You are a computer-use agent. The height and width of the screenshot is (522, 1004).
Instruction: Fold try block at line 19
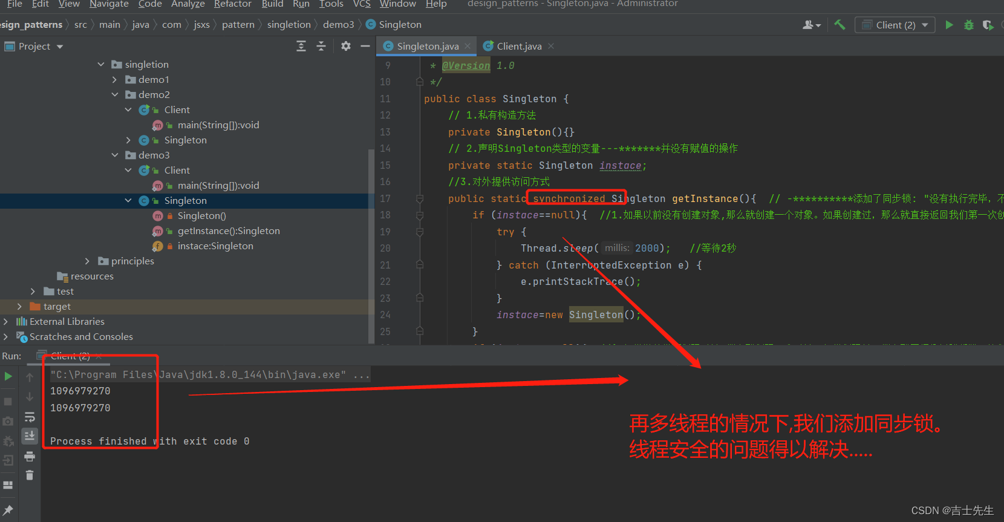click(x=420, y=232)
